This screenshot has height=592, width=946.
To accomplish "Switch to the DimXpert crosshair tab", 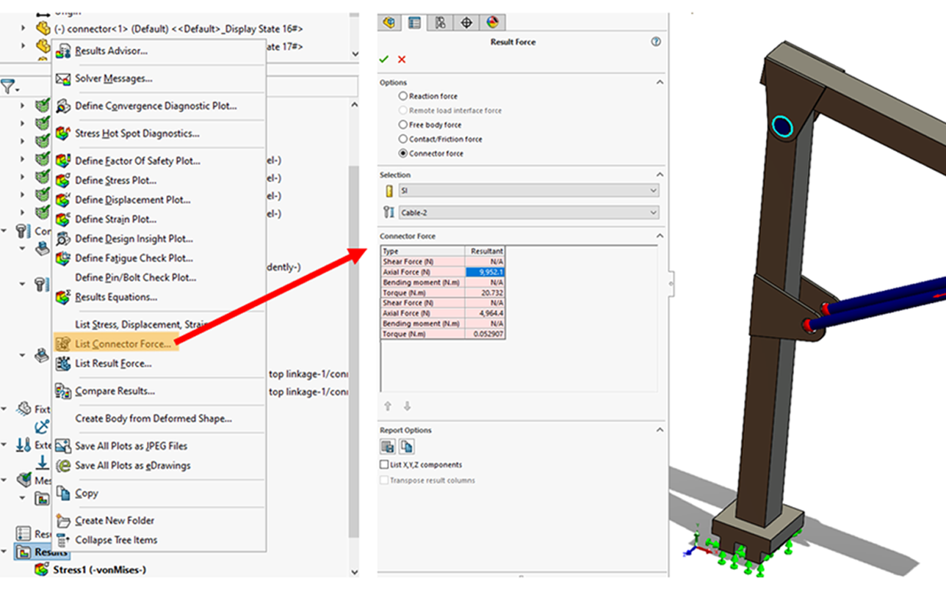I will 466,22.
